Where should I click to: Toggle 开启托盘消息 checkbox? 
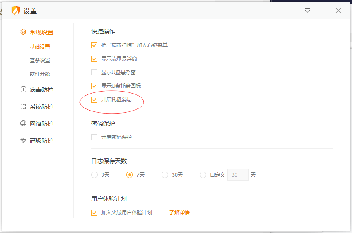[94, 100]
